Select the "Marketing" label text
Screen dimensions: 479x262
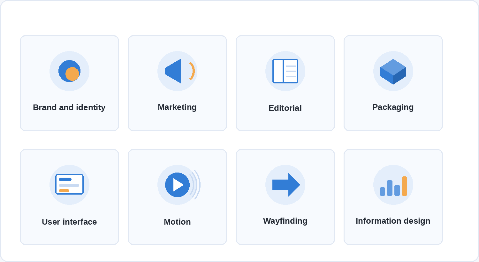[x=177, y=107]
